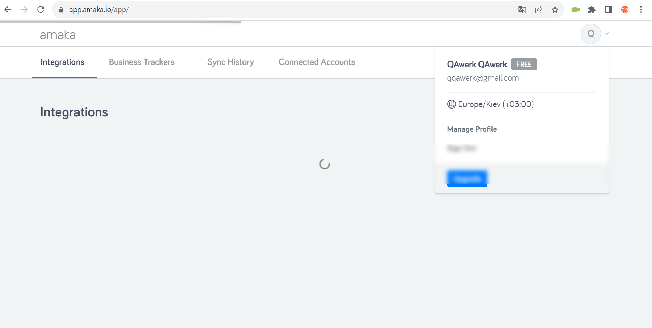Click the Q user avatar
Image resolution: width=652 pixels, height=328 pixels.
591,34
